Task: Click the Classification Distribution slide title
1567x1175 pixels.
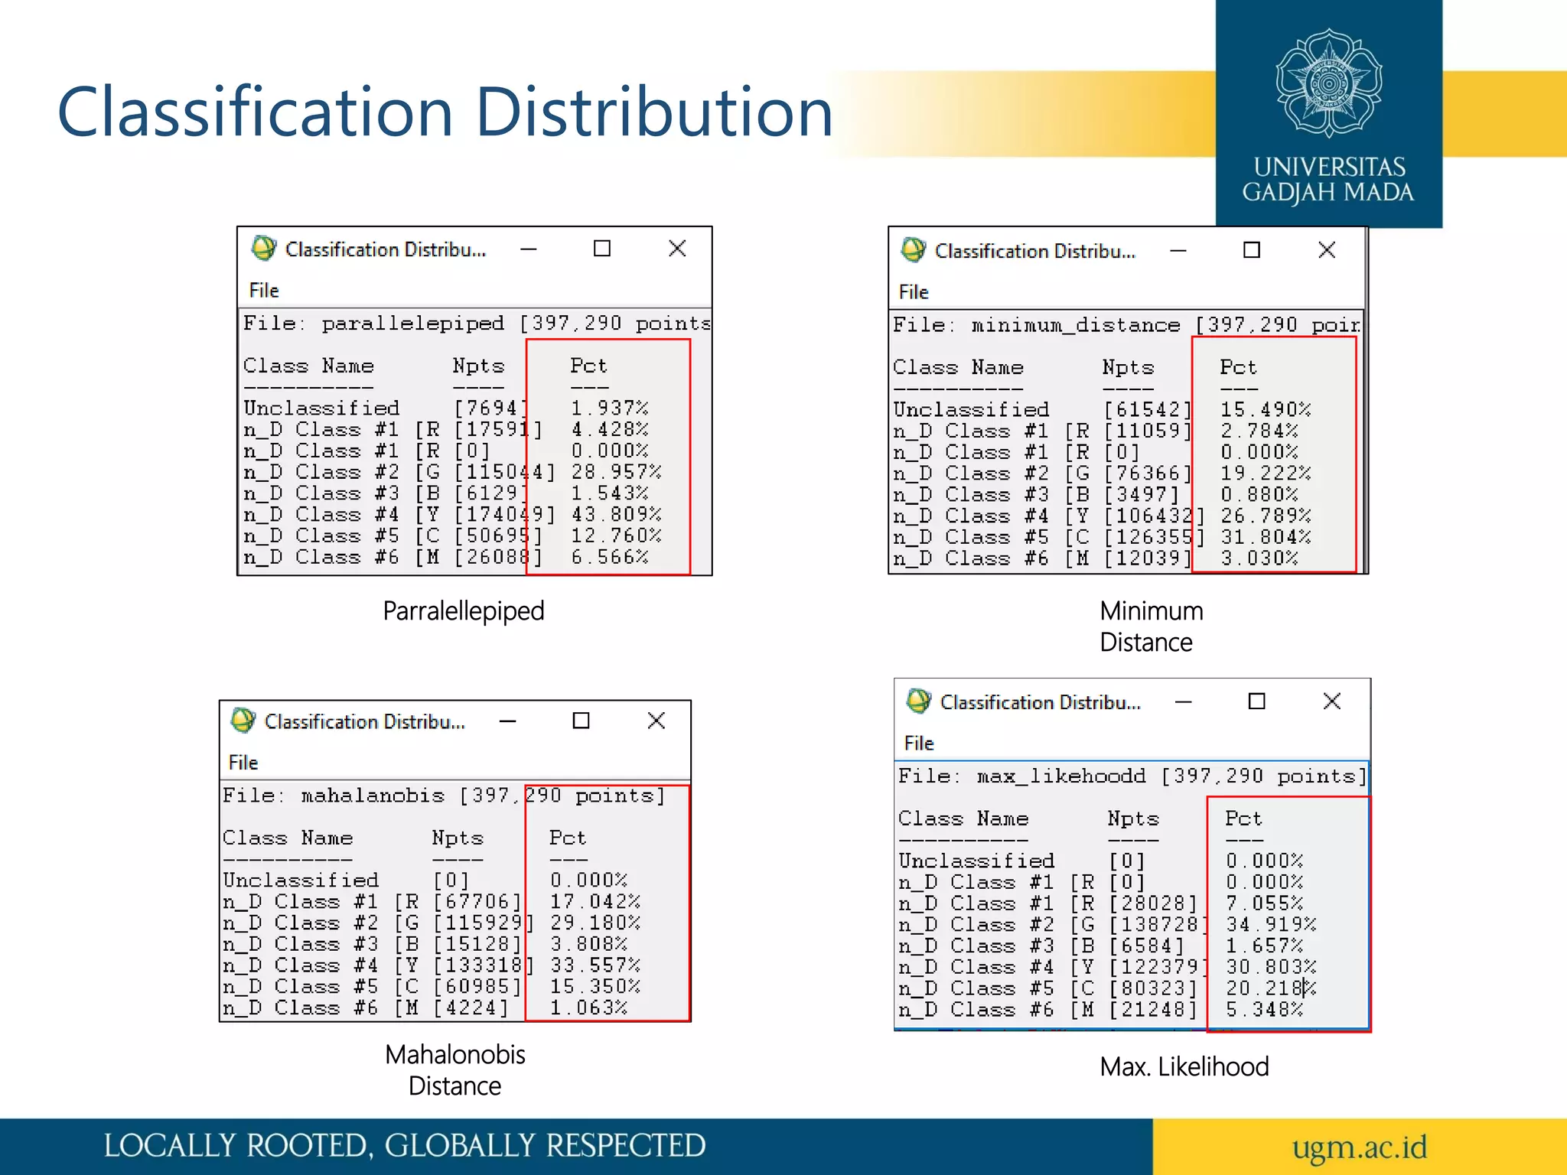Action: click(x=445, y=112)
